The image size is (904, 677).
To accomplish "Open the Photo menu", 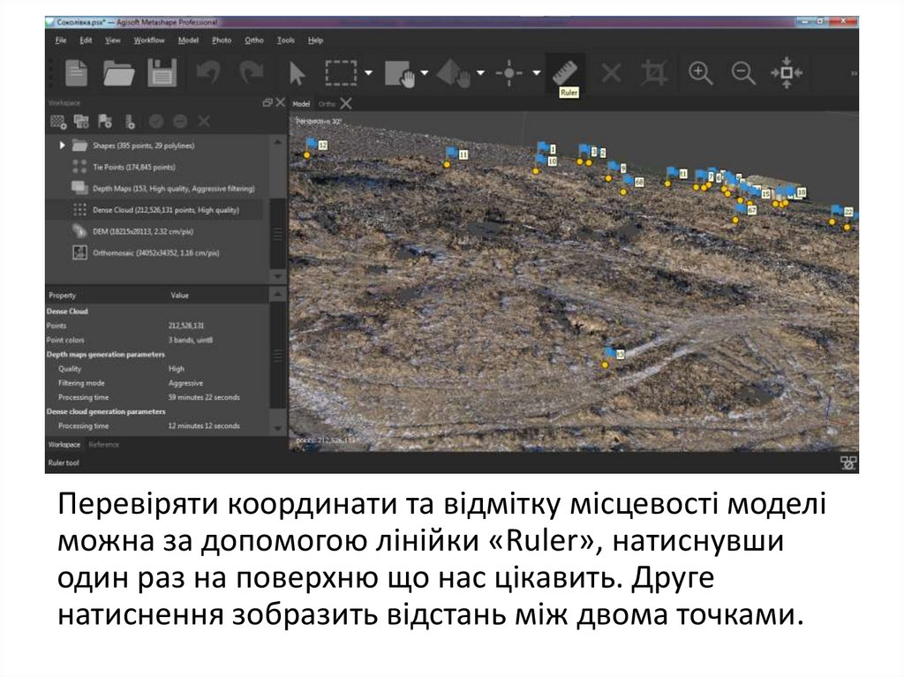I will pyautogui.click(x=222, y=41).
